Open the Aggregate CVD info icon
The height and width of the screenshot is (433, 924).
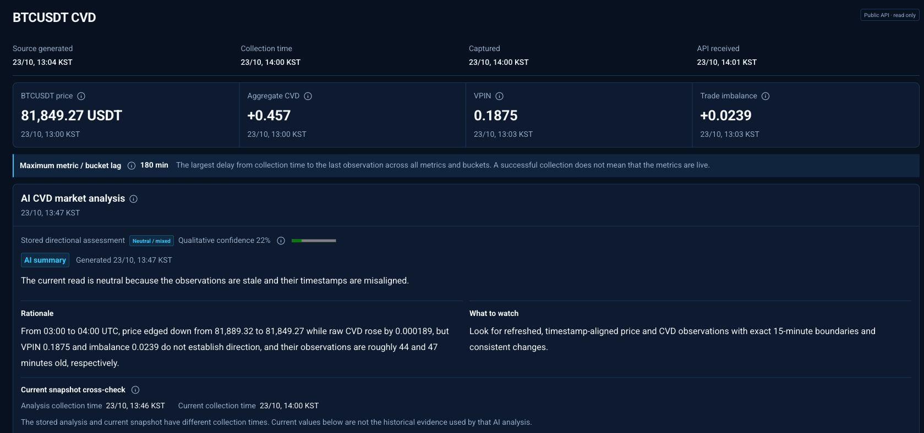pyautogui.click(x=308, y=96)
